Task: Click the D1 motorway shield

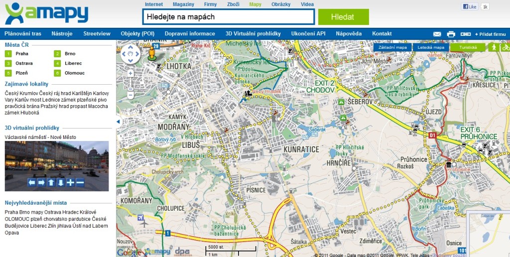Action: click(432, 134)
